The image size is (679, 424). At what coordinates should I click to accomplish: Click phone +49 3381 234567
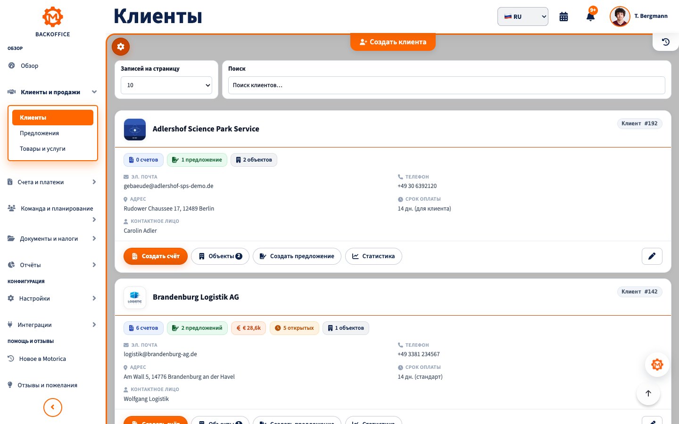point(419,354)
